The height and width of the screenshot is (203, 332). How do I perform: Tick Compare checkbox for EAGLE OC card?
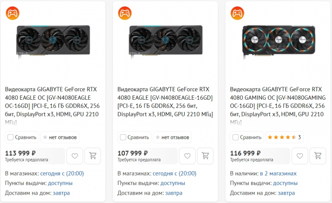click(11, 137)
